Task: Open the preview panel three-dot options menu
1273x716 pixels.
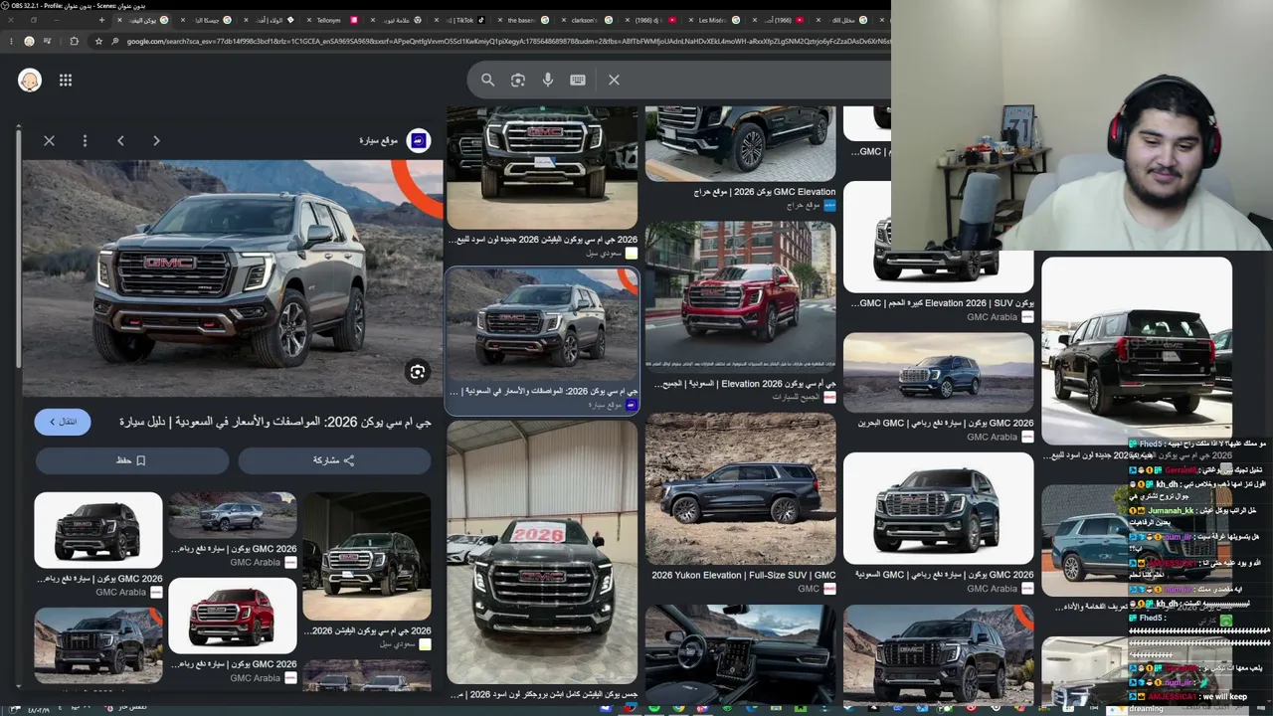Action: (85, 141)
